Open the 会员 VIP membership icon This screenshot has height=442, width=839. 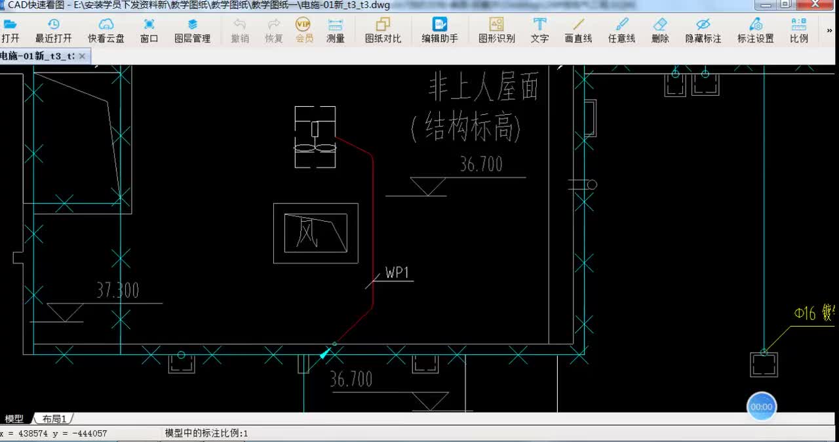pos(303,31)
